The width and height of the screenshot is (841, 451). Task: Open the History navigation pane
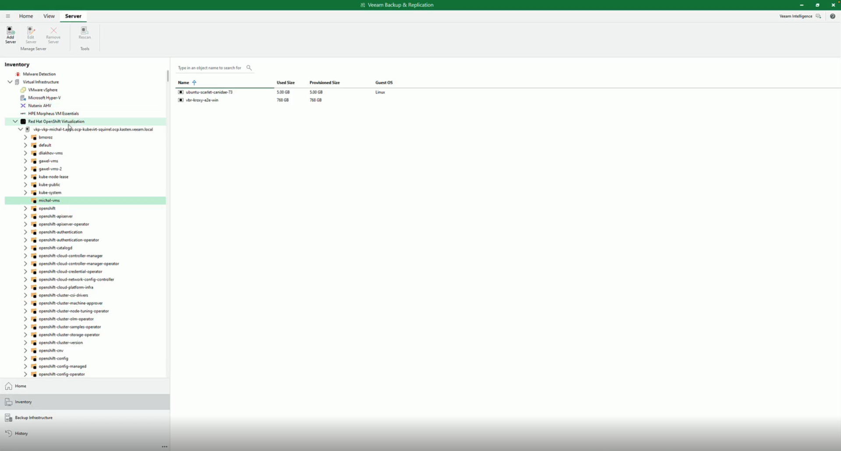point(85,433)
